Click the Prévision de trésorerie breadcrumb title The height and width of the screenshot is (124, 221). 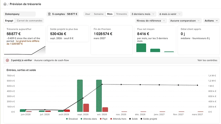click(x=25, y=4)
